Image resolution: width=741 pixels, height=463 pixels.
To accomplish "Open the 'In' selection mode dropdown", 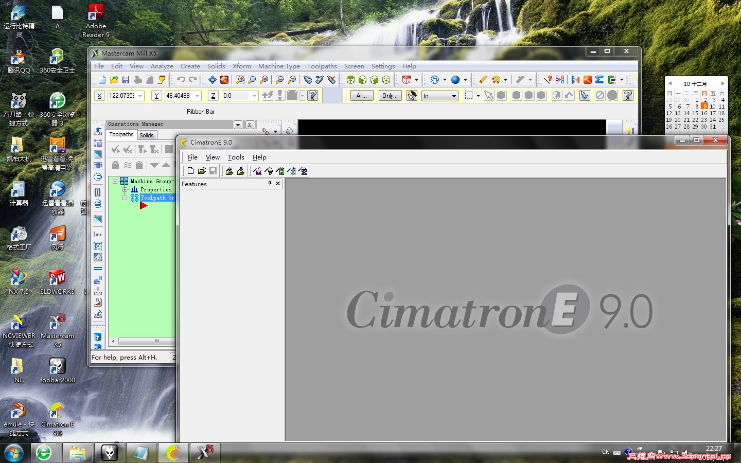I will click(454, 96).
